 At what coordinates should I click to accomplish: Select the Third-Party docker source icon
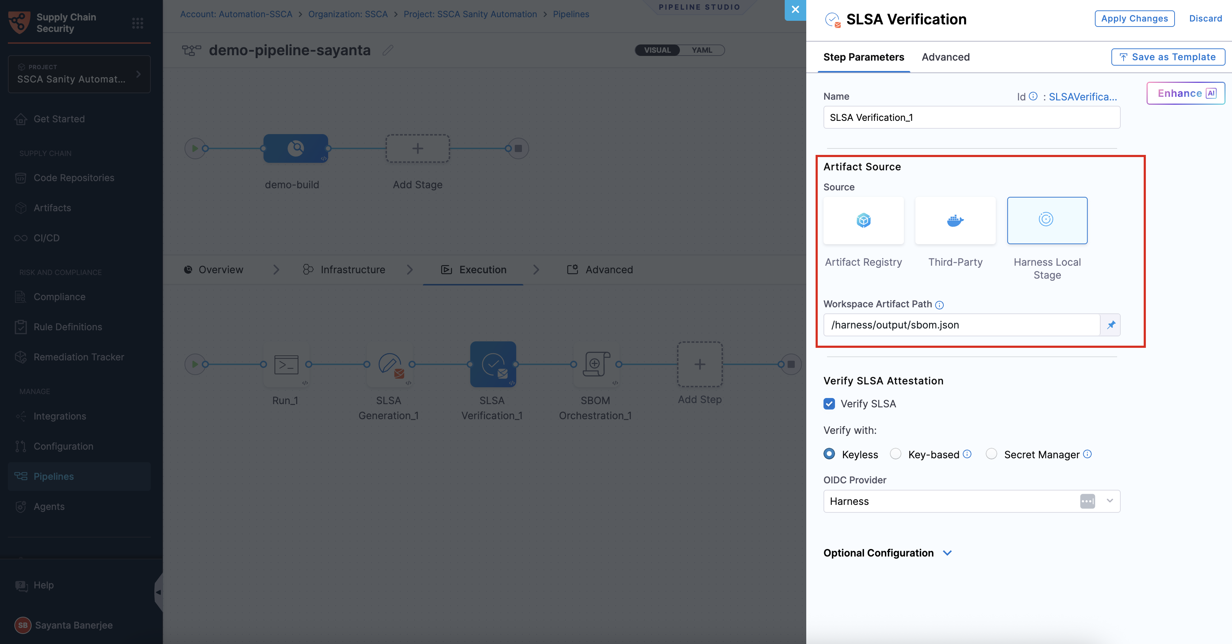pyautogui.click(x=955, y=221)
